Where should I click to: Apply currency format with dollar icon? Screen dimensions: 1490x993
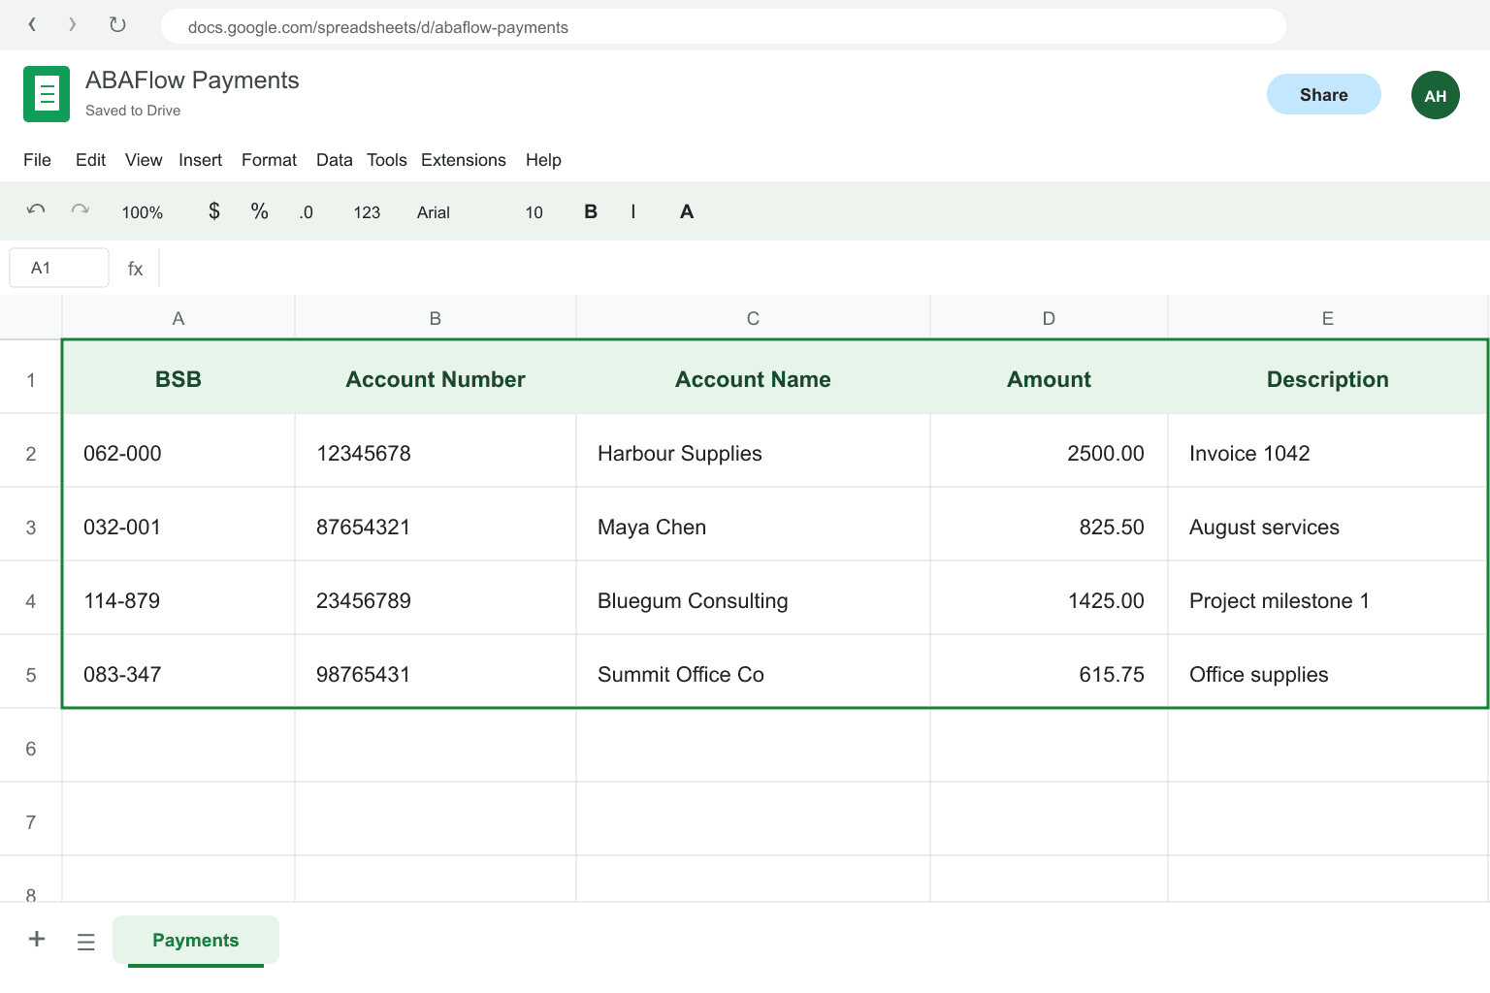pos(214,211)
